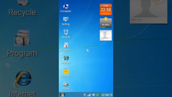Click the speaker volume icon in the taskbar
The width and height of the screenshot is (172, 97).
[x=85, y=95]
